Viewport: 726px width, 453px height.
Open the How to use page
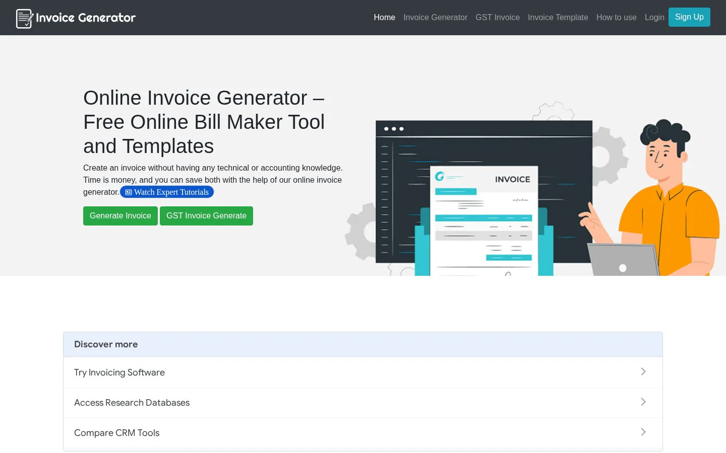pyautogui.click(x=617, y=18)
